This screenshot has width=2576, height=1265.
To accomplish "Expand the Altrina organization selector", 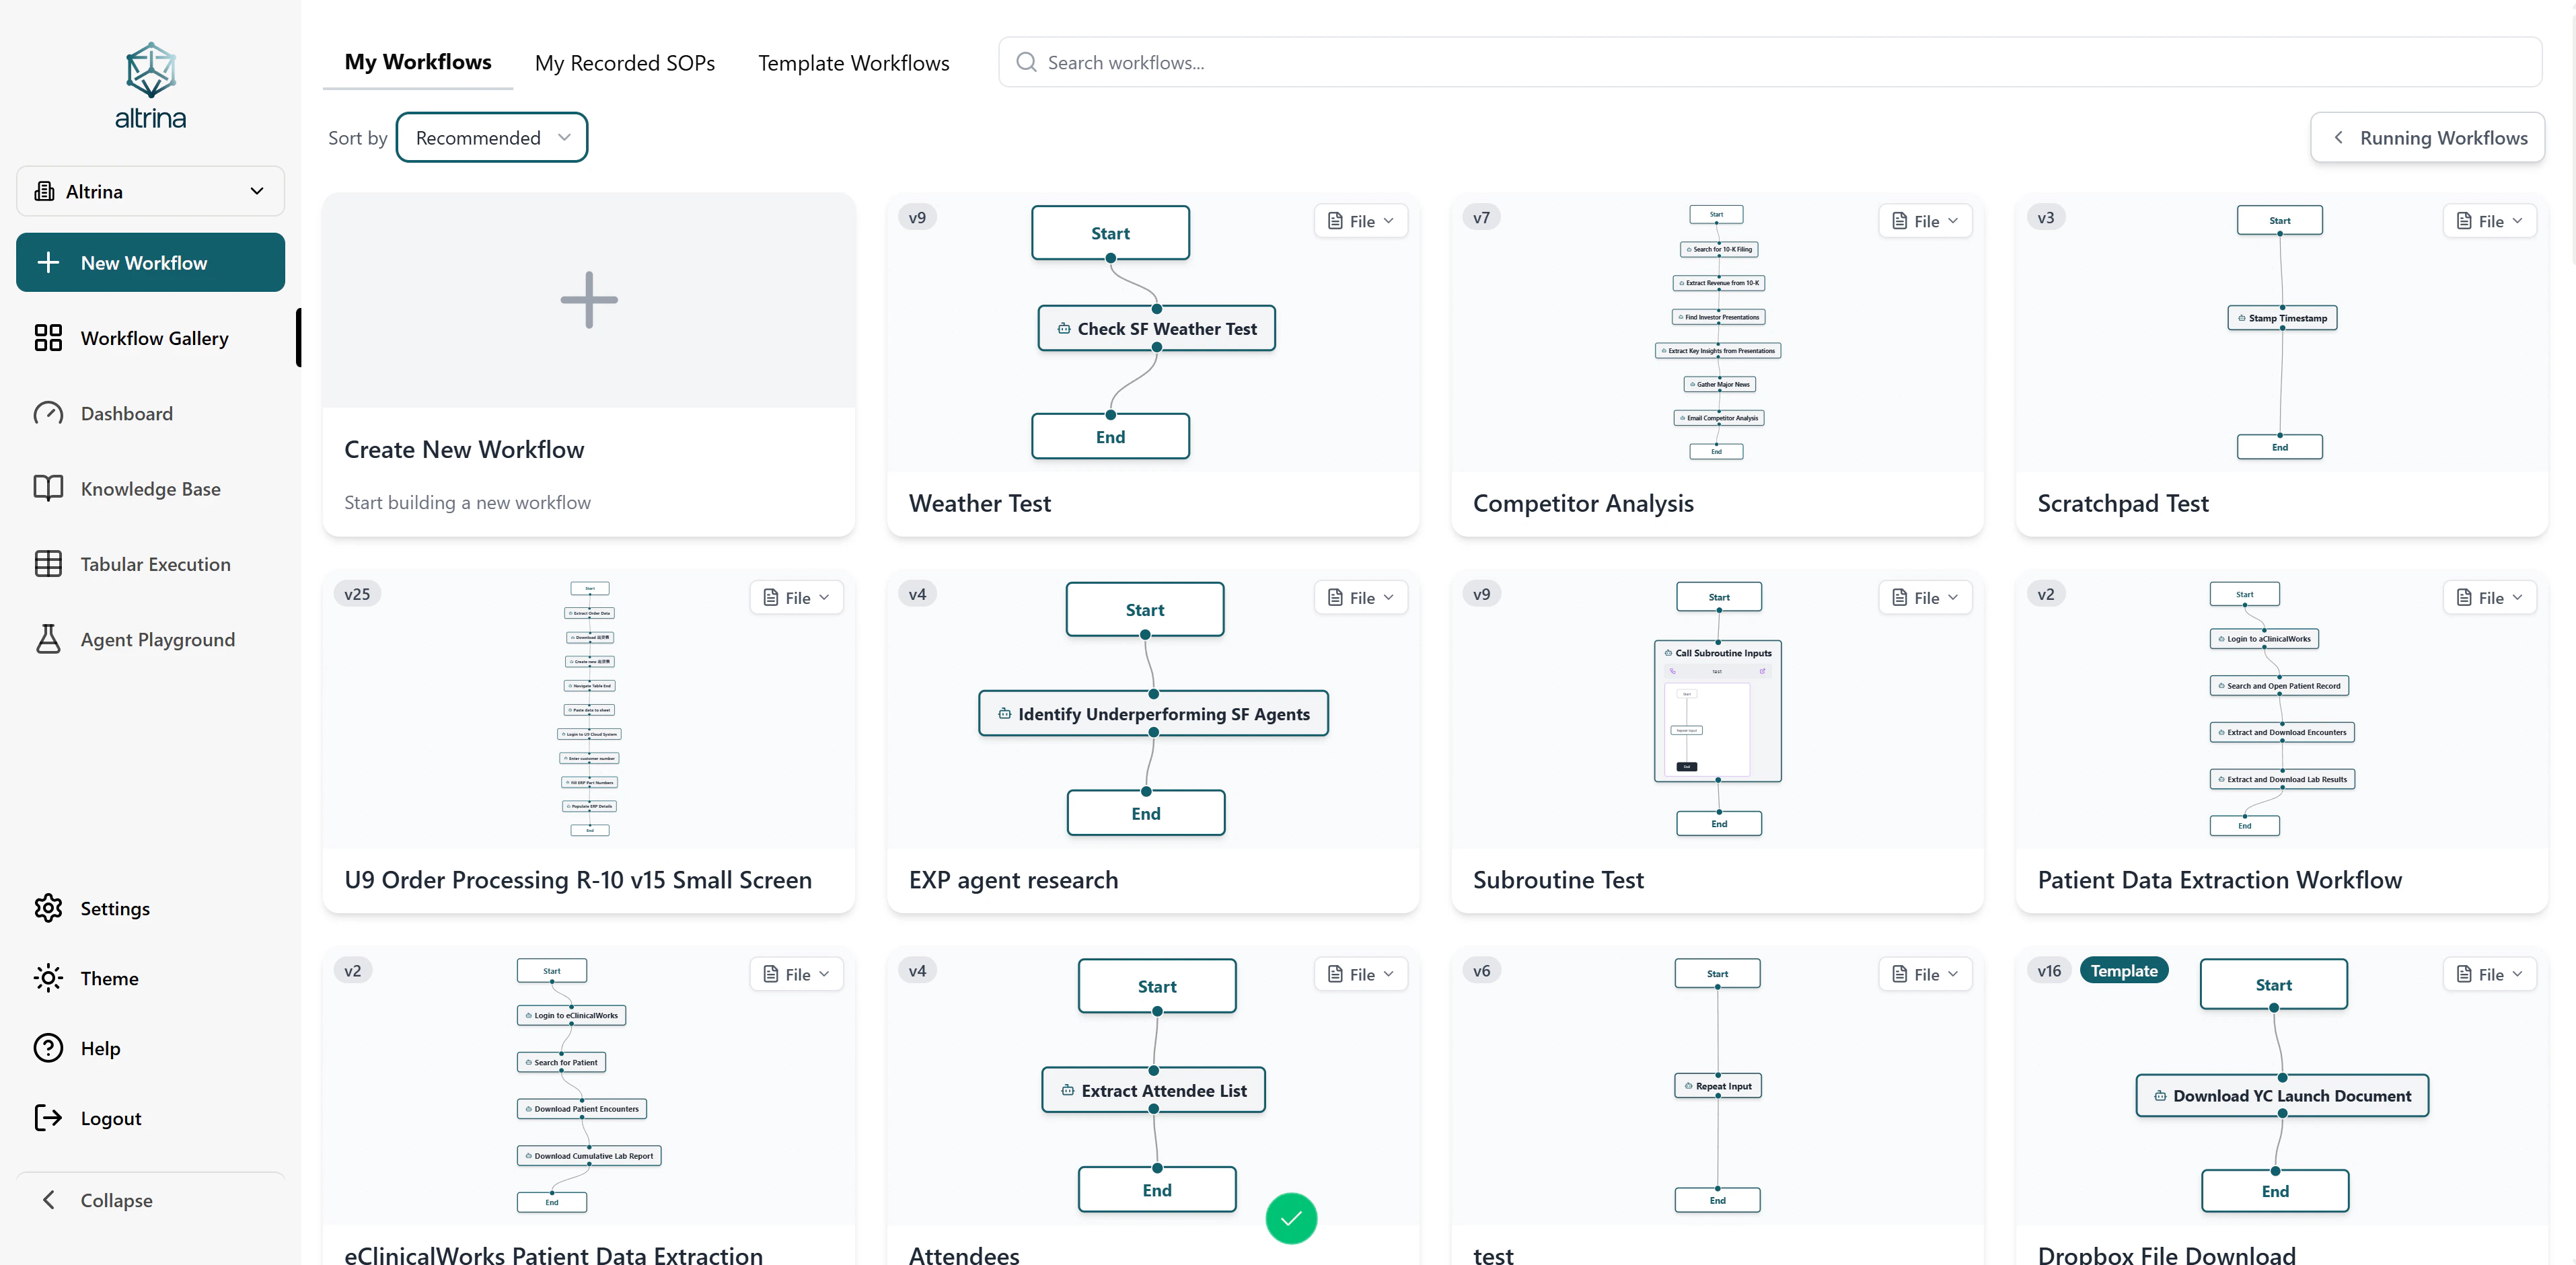I will point(150,191).
